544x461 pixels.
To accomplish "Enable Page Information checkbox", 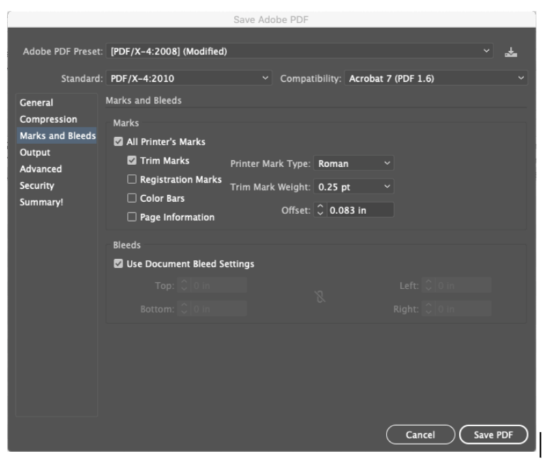I will click(x=132, y=217).
